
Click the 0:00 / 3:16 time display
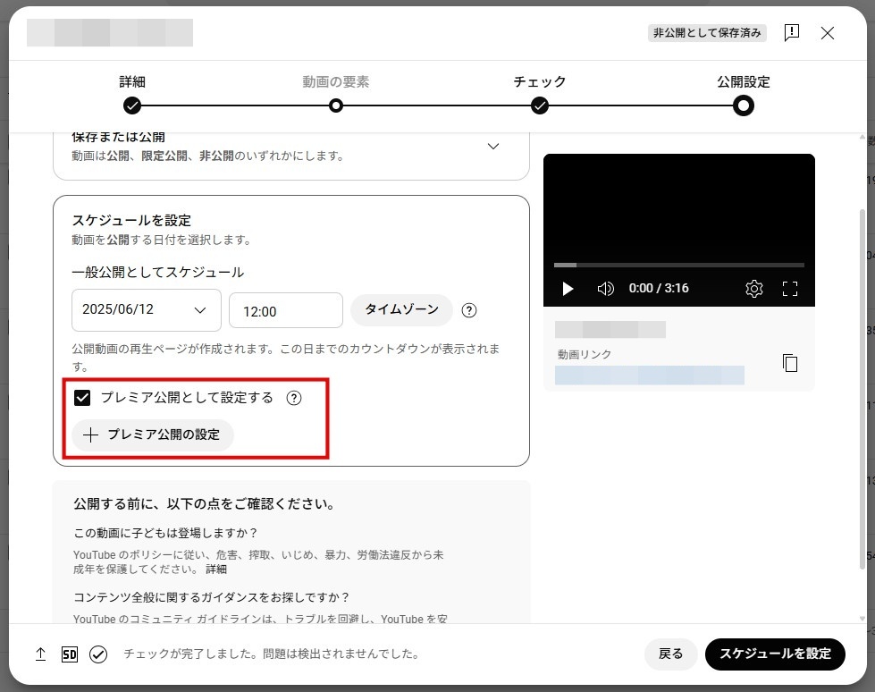pyautogui.click(x=659, y=289)
